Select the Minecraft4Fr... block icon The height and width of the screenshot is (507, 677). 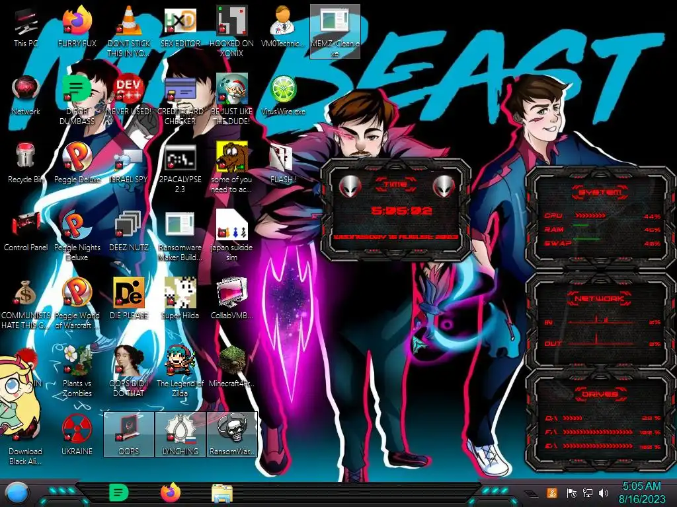click(231, 367)
